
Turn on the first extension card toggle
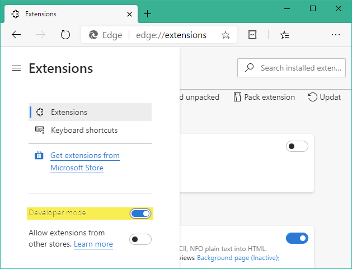coord(297,146)
